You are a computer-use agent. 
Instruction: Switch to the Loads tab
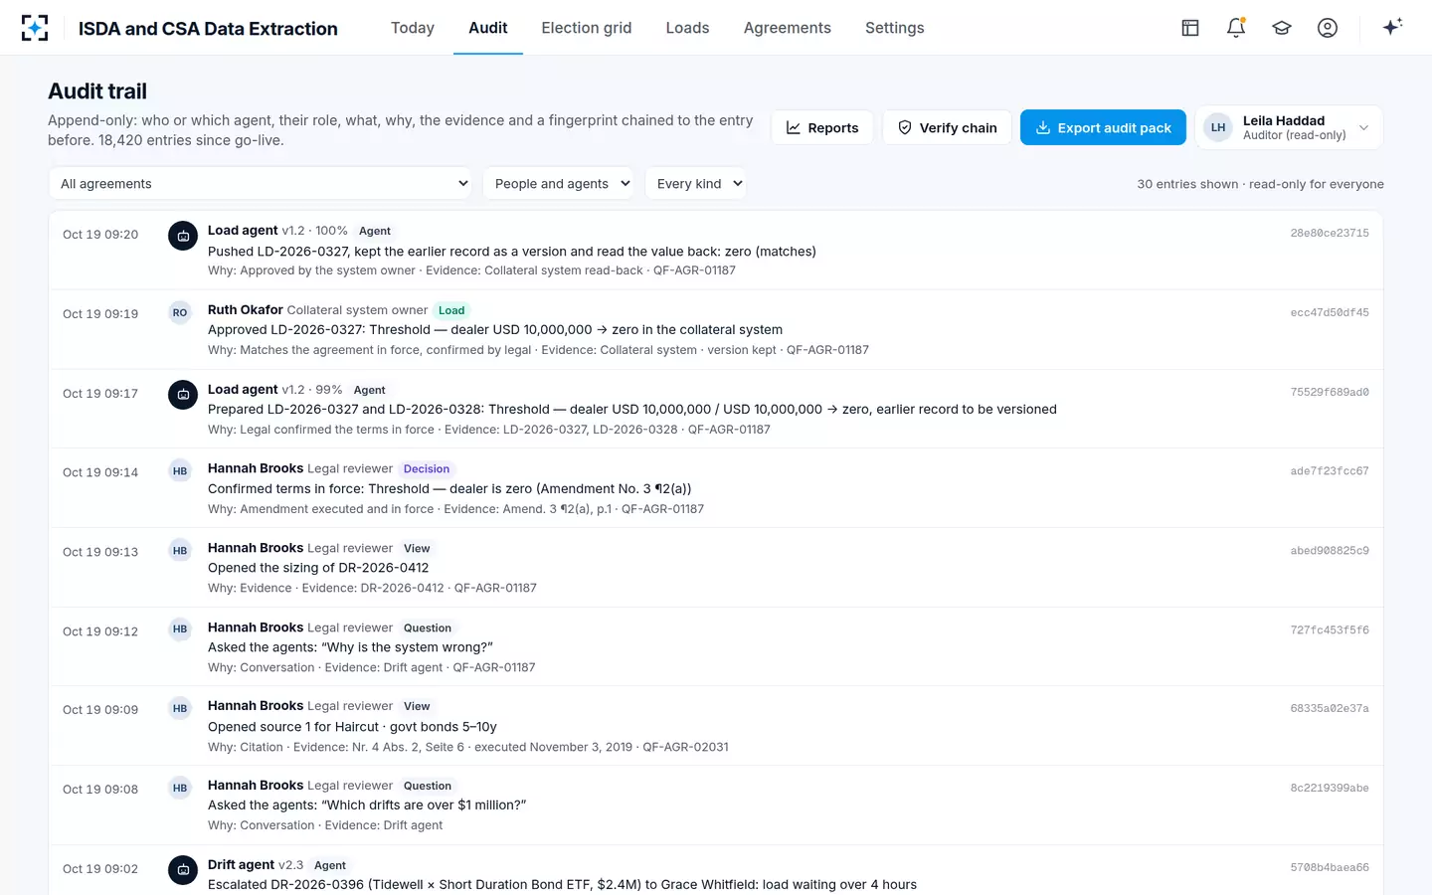pos(687,28)
